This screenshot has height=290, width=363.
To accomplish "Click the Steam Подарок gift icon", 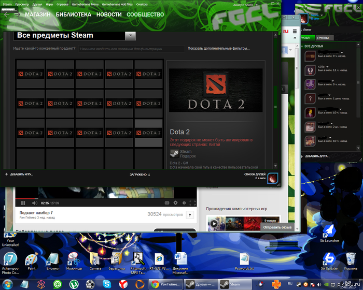I will tap(174, 154).
